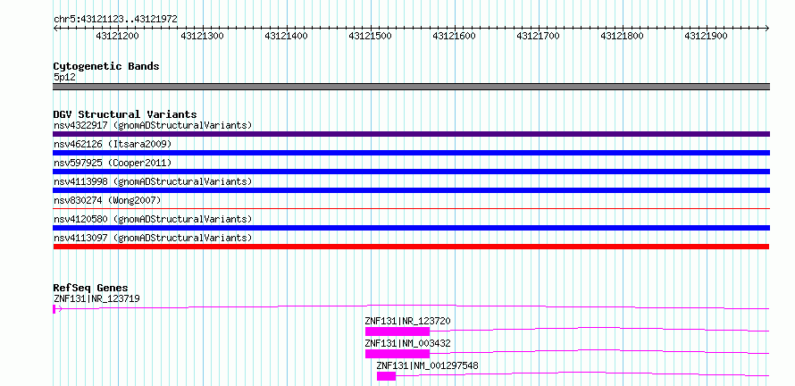Viewport: 795px width, 386px height.
Task: Click the blue nsv4113998 variant bar
Action: (x=411, y=190)
